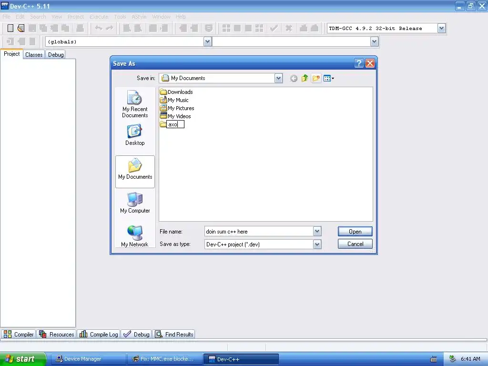
Task: Click the Debug checkmark toolbar icon
Action: [x=274, y=28]
